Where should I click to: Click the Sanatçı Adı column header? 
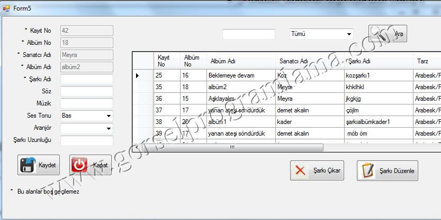(309, 61)
